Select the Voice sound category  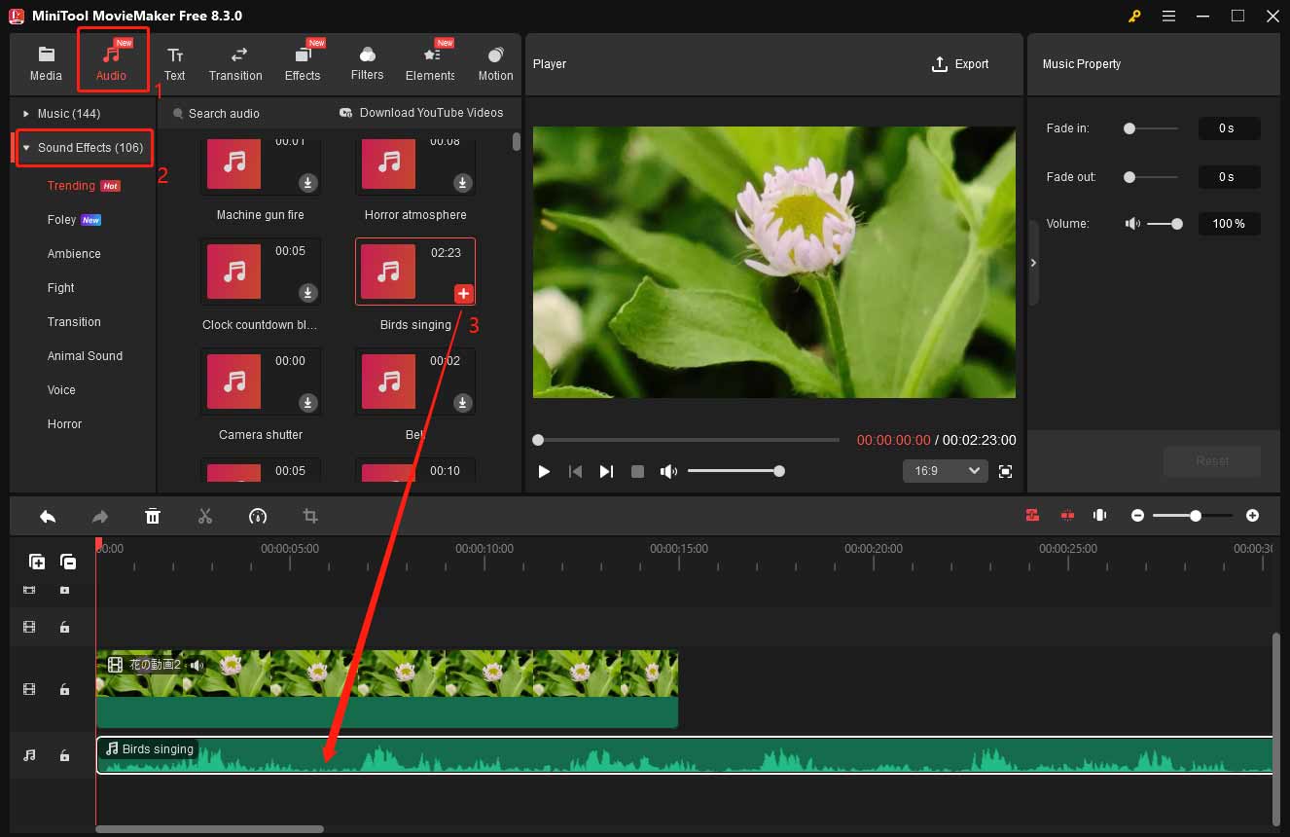(61, 390)
